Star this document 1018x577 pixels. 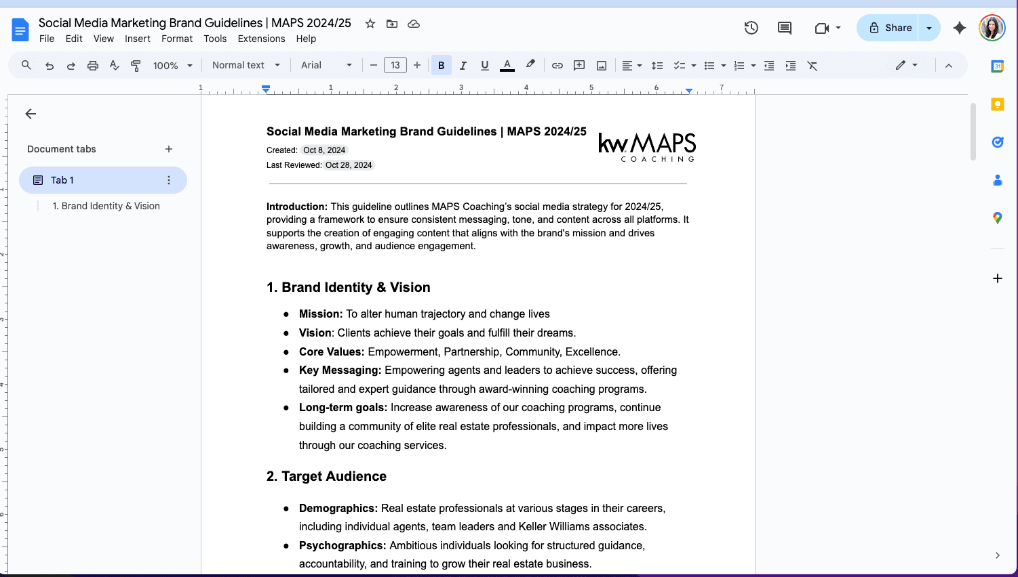[x=370, y=24]
